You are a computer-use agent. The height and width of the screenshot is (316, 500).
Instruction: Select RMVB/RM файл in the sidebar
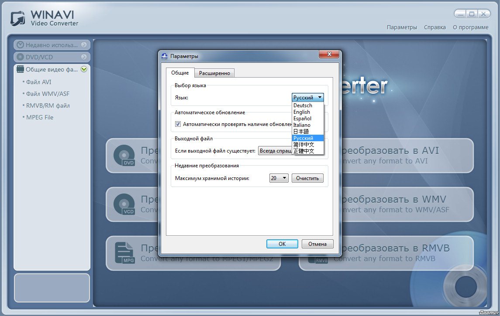tap(48, 105)
